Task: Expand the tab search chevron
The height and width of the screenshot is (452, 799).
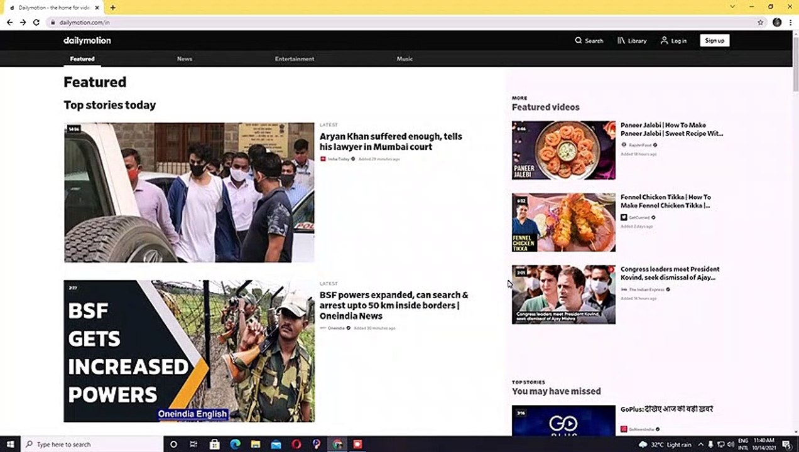Action: point(732,6)
